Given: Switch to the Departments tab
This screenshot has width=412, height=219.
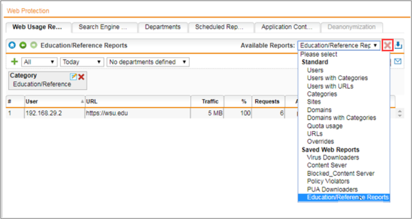Looking at the screenshot, I should (x=162, y=27).
